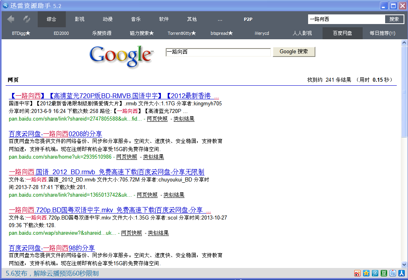Click URL pan.baidu.com/share/link?shareid=1365013742
Image resolution: width=408 pixels, height=280 pixels.
point(70,195)
